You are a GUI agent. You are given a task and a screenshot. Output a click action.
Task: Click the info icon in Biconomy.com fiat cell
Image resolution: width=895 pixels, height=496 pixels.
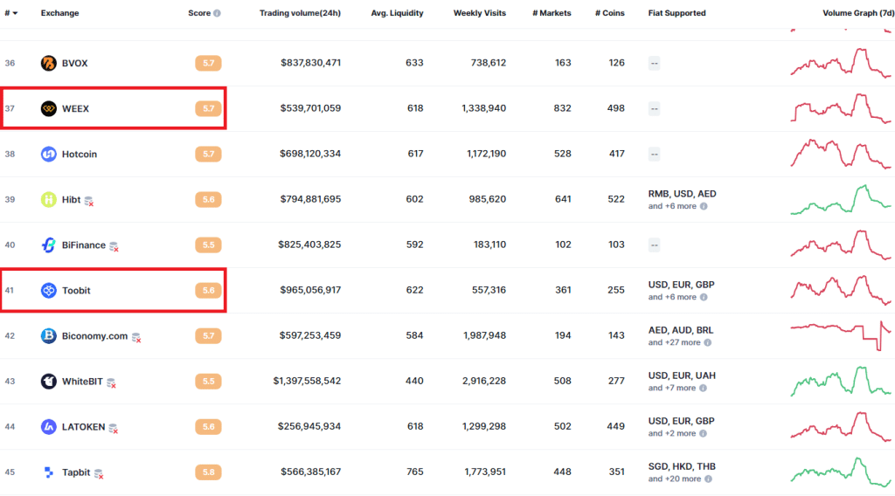click(708, 342)
